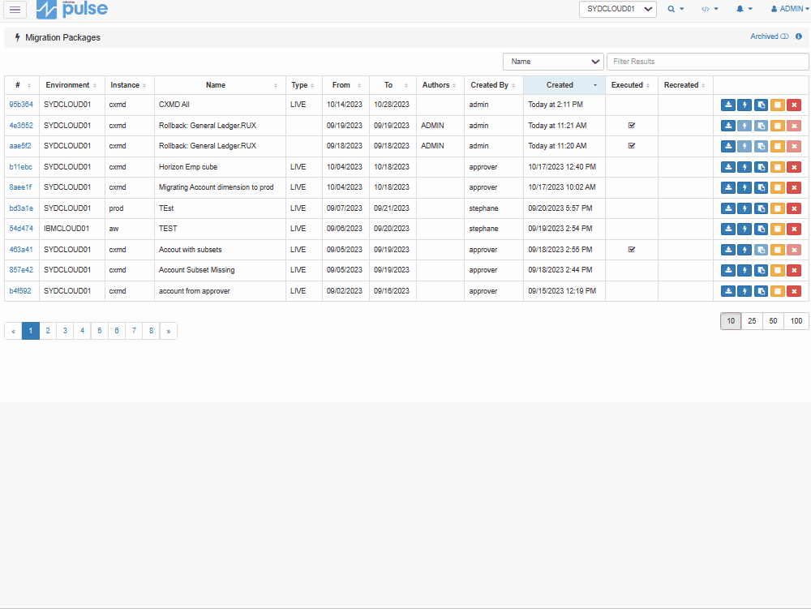Image resolution: width=811 pixels, height=609 pixels.
Task: Open the search dropdown in top bar
Action: click(x=676, y=9)
